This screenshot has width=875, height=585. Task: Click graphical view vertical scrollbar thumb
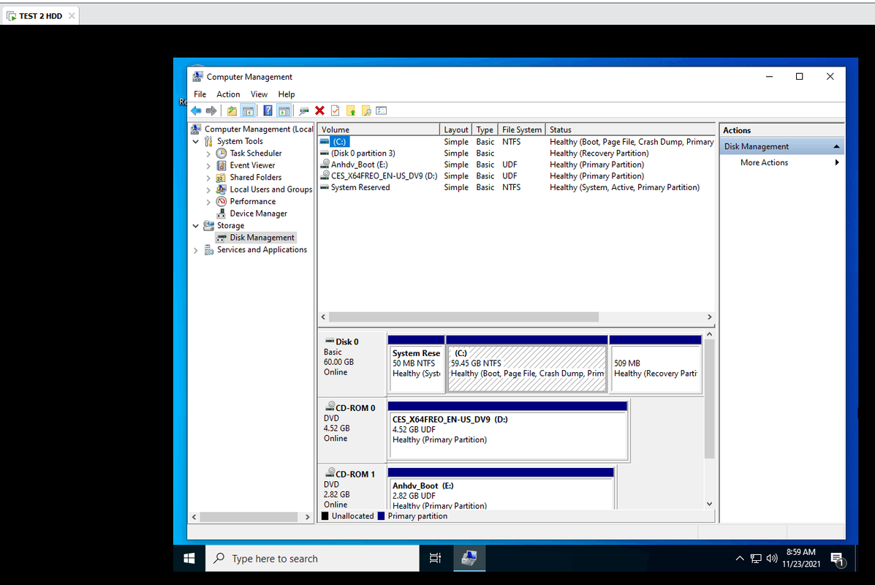[x=709, y=399]
